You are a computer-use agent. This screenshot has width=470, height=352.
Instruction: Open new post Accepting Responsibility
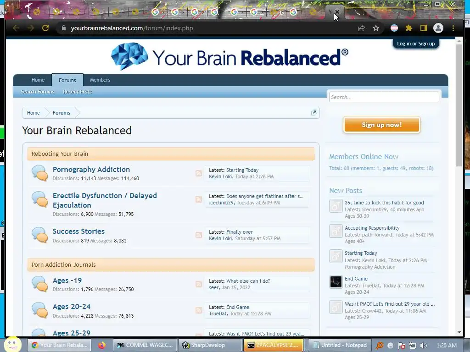(372, 228)
